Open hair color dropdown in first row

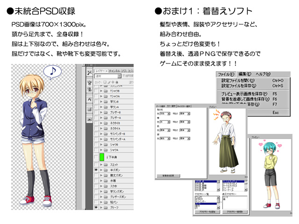pos(165,114)
